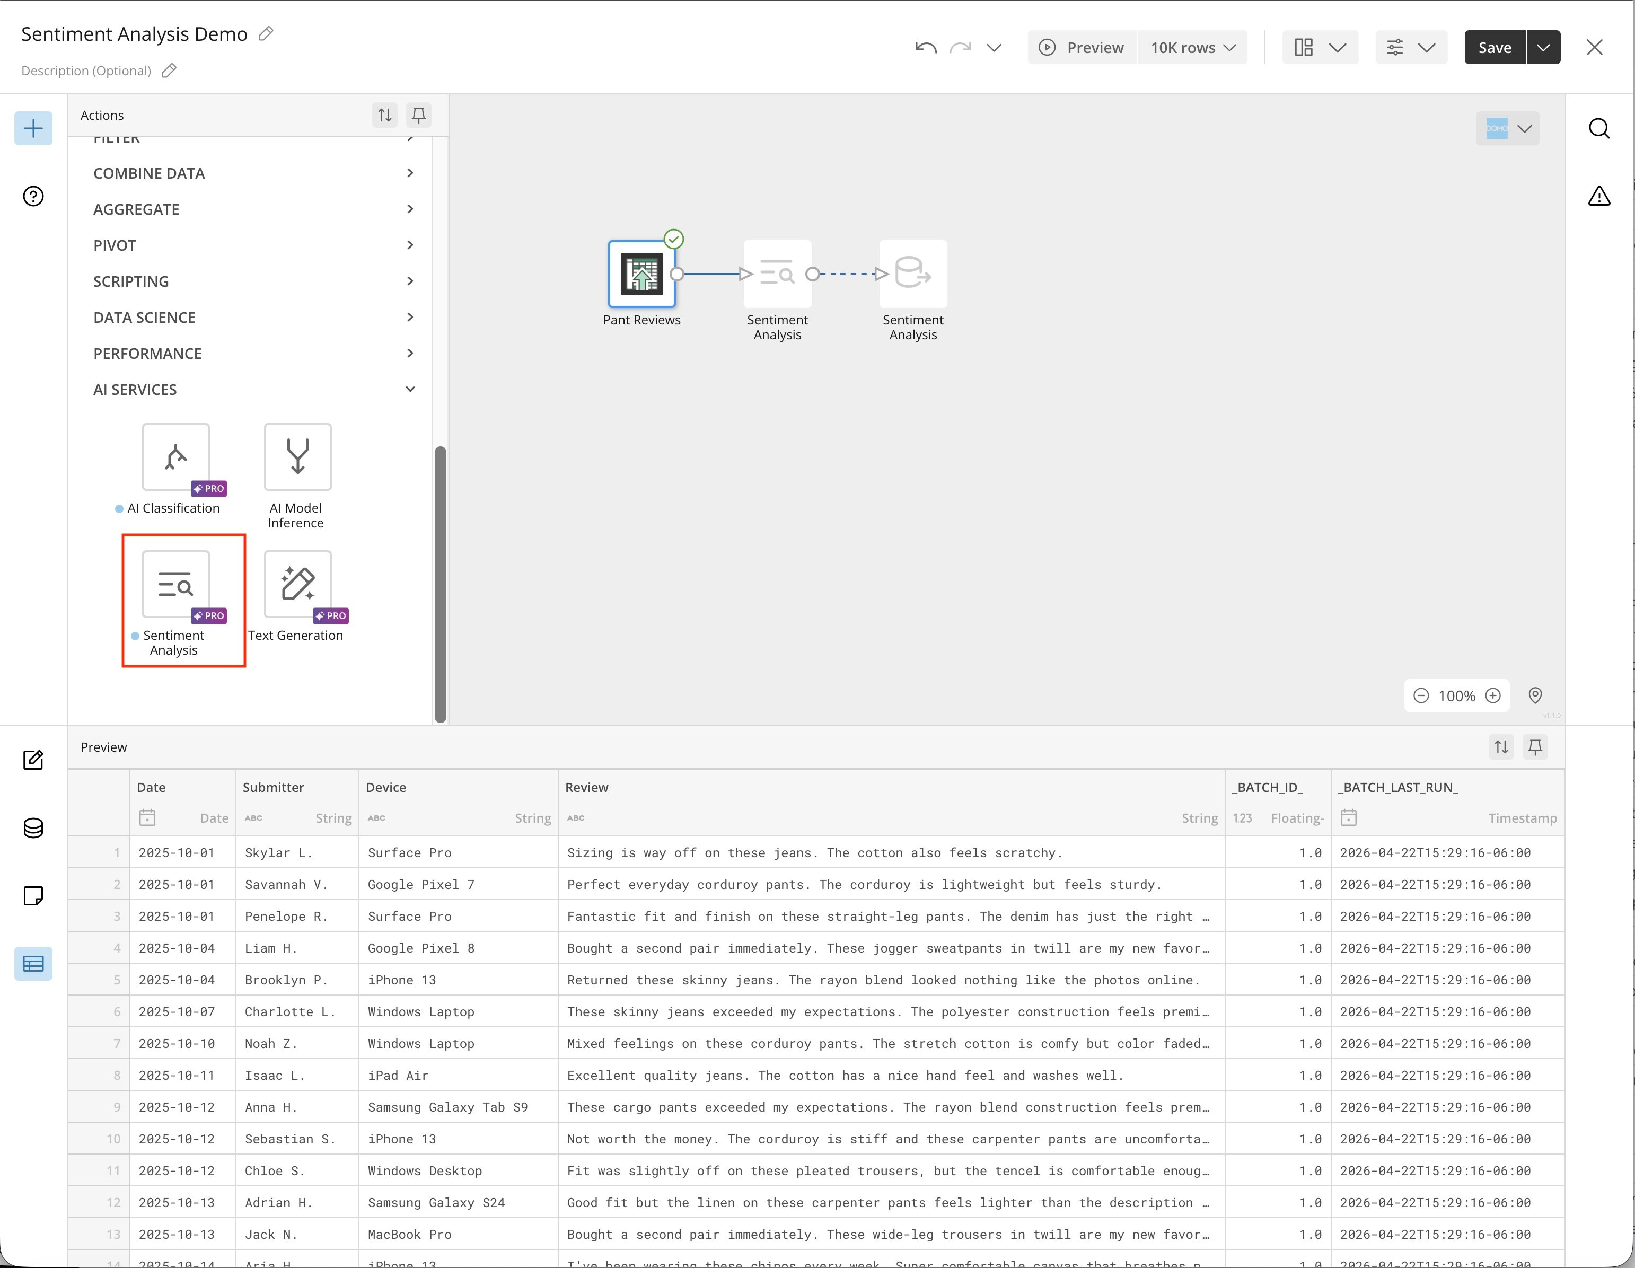The height and width of the screenshot is (1268, 1635).
Task: Click the Actions panel scrollbar
Action: tap(440, 584)
